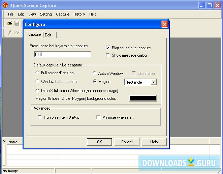Close the Configure dialog with red X
Image resolution: width=223 pixels, height=174 pixels.
click(x=164, y=24)
